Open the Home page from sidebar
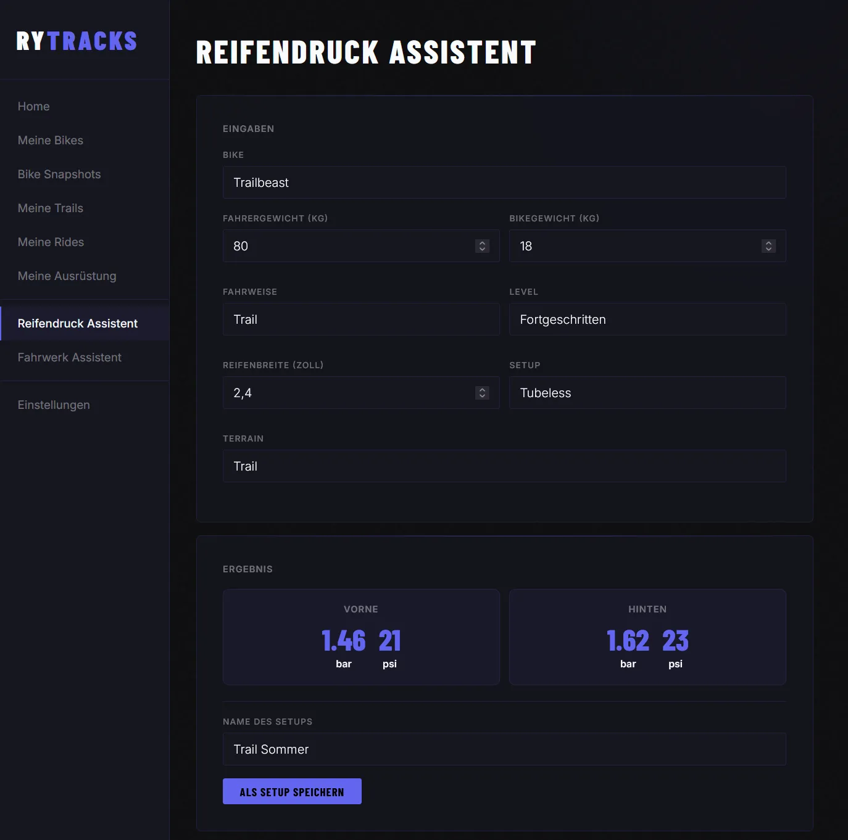 (33, 106)
